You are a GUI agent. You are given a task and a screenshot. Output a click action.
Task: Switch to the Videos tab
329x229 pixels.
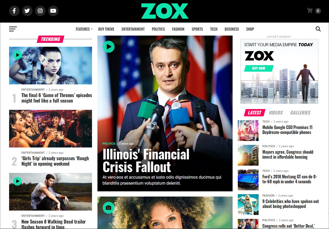[276, 113]
